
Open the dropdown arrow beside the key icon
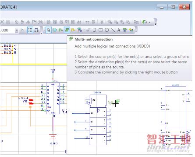tap(84, 30)
